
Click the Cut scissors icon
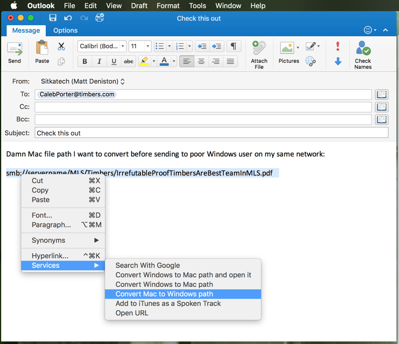pyautogui.click(x=61, y=46)
